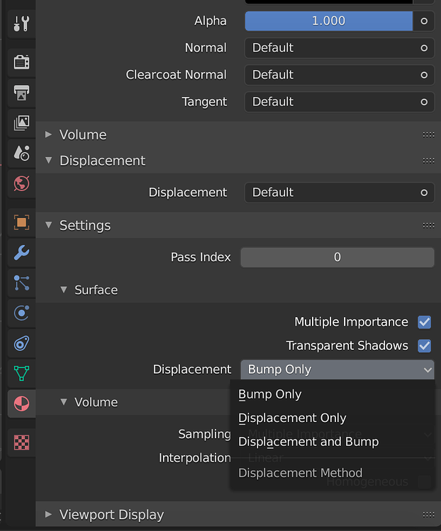The image size is (441, 531).
Task: Open the Output properties tab
Action: [x=21, y=93]
